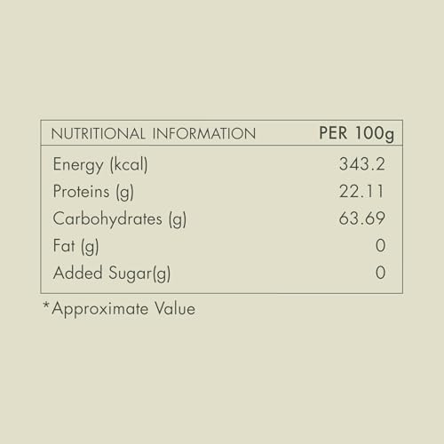Click the word INFORMATION in the header
444x444 pixels.
(204, 134)
